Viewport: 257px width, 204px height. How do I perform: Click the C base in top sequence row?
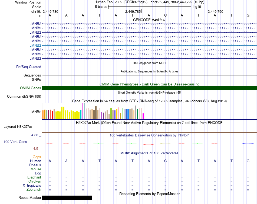(x=165, y=15)
